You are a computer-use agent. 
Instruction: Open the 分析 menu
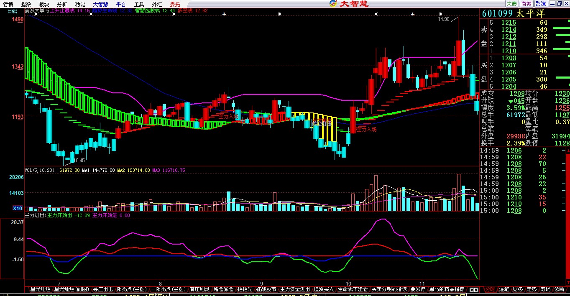coord(62,4)
